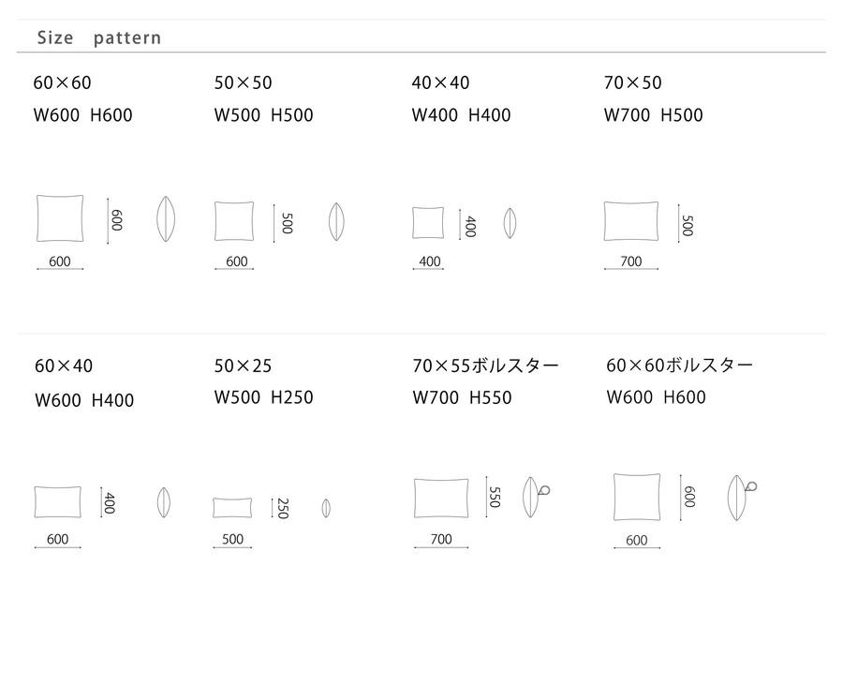Image resolution: width=843 pixels, height=686 pixels.
Task: Click the 40×40 cushion side-view icon
Action: pos(510,223)
